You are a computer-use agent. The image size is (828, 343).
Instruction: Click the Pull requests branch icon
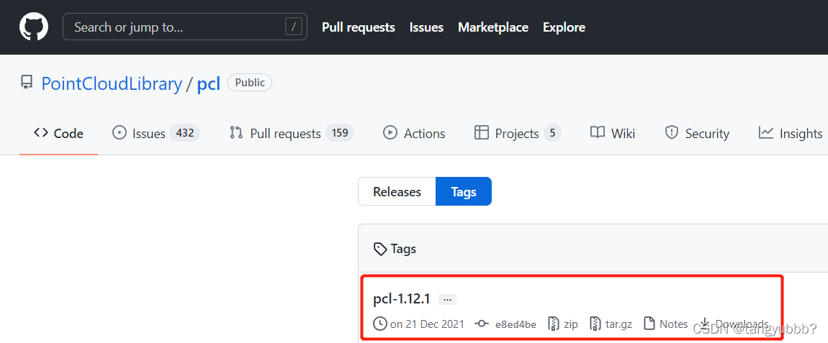236,132
